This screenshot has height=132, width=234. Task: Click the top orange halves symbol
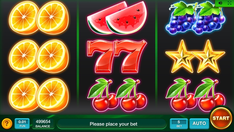coord(39,18)
